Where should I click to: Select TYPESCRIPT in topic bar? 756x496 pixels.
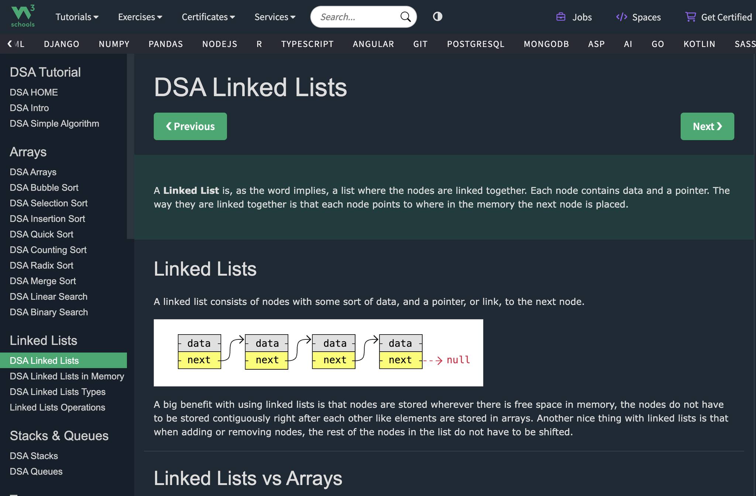tap(307, 44)
